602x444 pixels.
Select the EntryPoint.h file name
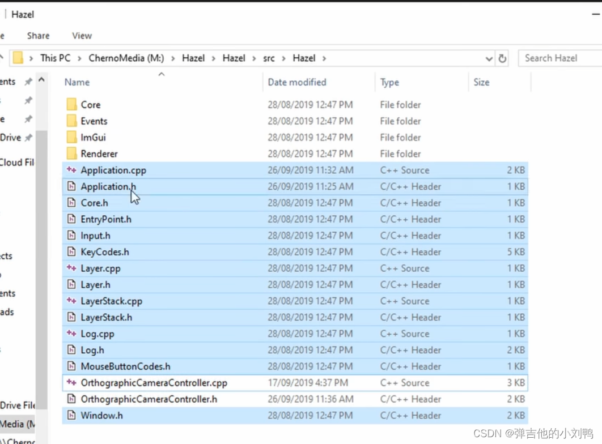pos(106,219)
